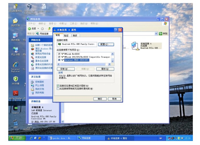Click the component list left scroll arrow
This screenshot has height=145, width=200.
tap(59, 64)
